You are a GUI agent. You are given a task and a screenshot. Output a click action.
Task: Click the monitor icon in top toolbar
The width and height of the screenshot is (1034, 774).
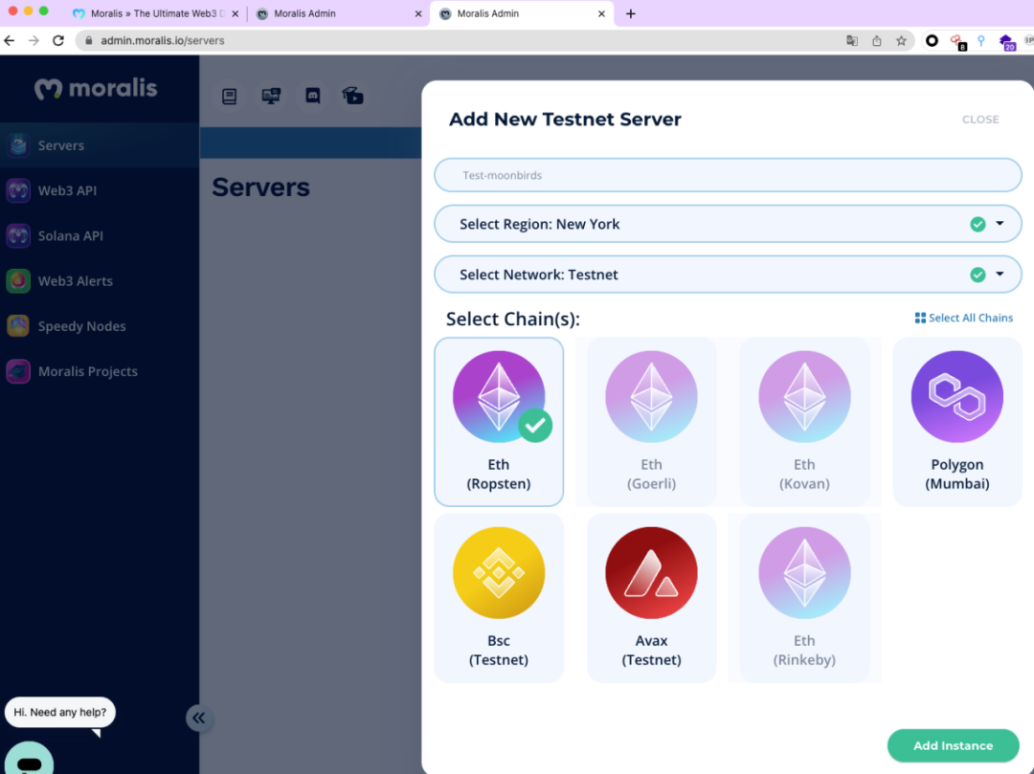(x=271, y=97)
